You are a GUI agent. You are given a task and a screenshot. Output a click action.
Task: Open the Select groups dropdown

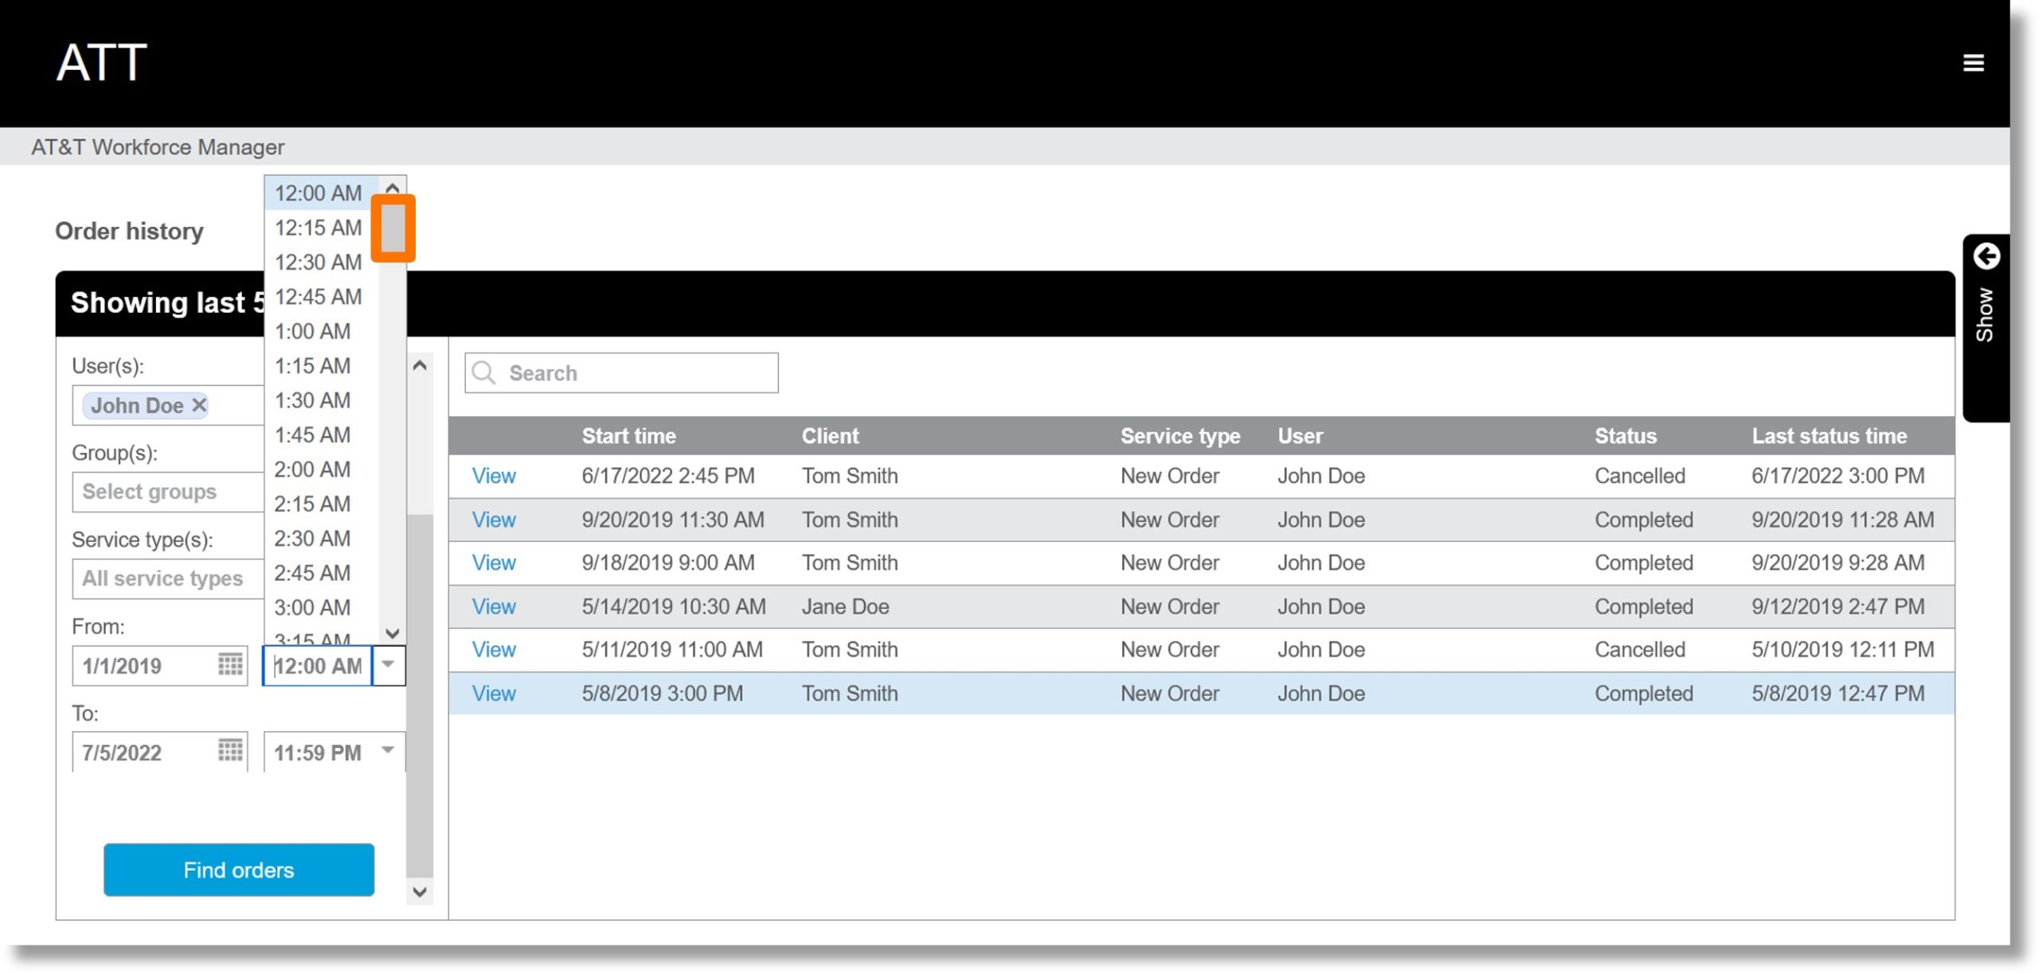[168, 492]
